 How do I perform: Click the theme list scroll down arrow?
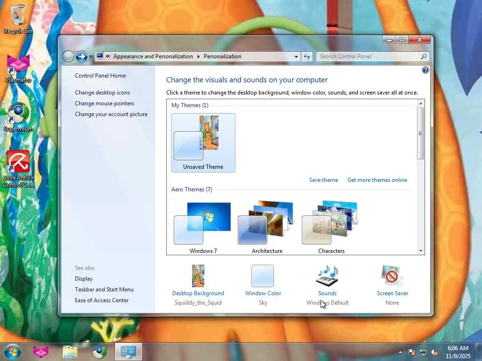(x=420, y=251)
